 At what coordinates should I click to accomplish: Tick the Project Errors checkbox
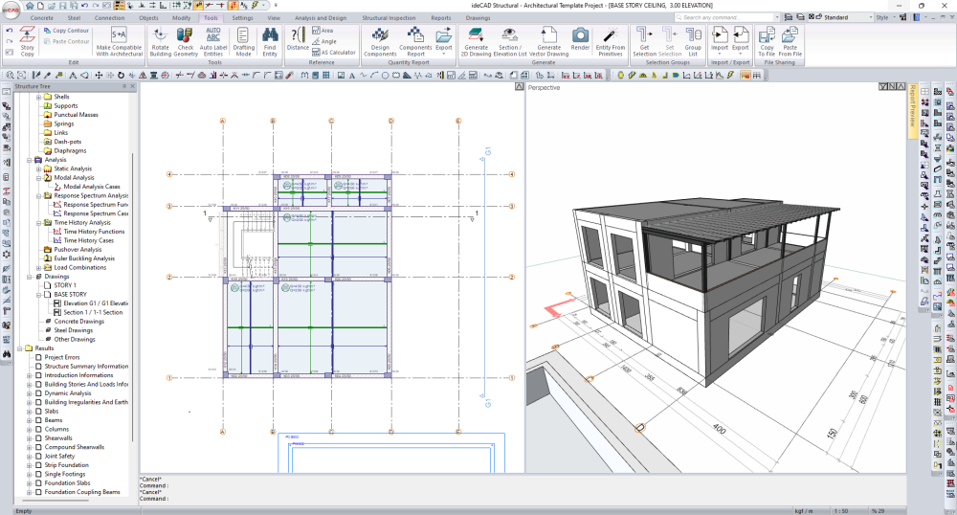pyautogui.click(x=38, y=357)
